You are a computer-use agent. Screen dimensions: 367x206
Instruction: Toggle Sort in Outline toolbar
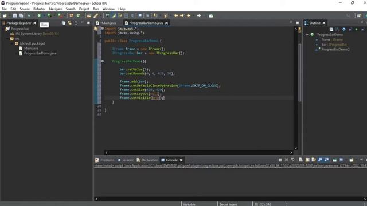coord(338,29)
